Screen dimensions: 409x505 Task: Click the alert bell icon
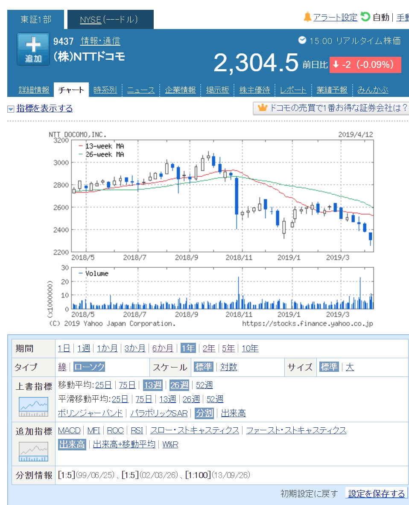(x=307, y=17)
